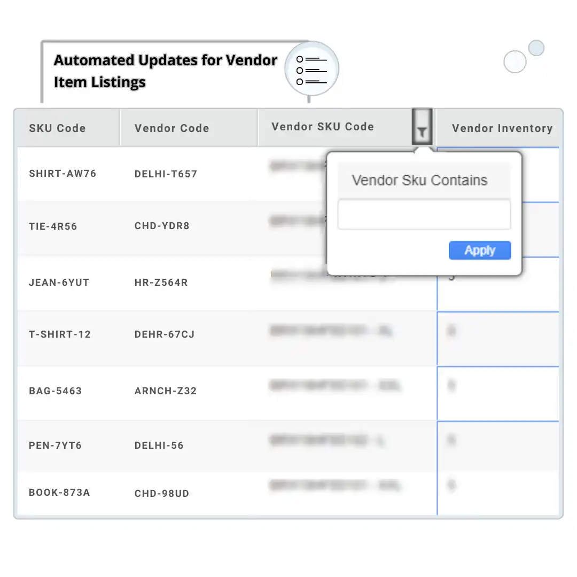Click vendor code CHD-YDR8
577x577 pixels.
(x=162, y=226)
